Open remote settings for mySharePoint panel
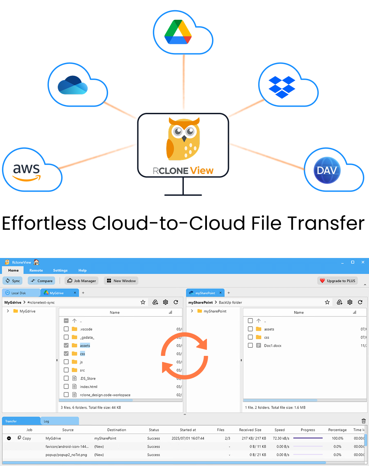Image resolution: width=369 pixels, height=466 pixels. (x=350, y=302)
